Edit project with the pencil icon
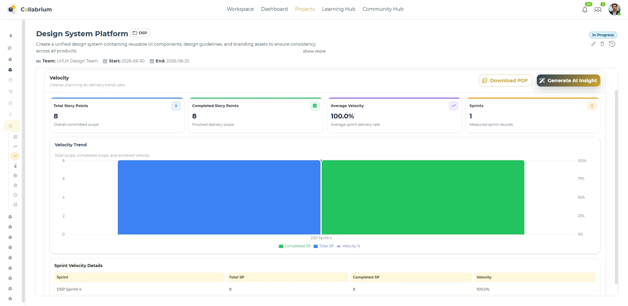The width and height of the screenshot is (628, 306). [x=593, y=44]
